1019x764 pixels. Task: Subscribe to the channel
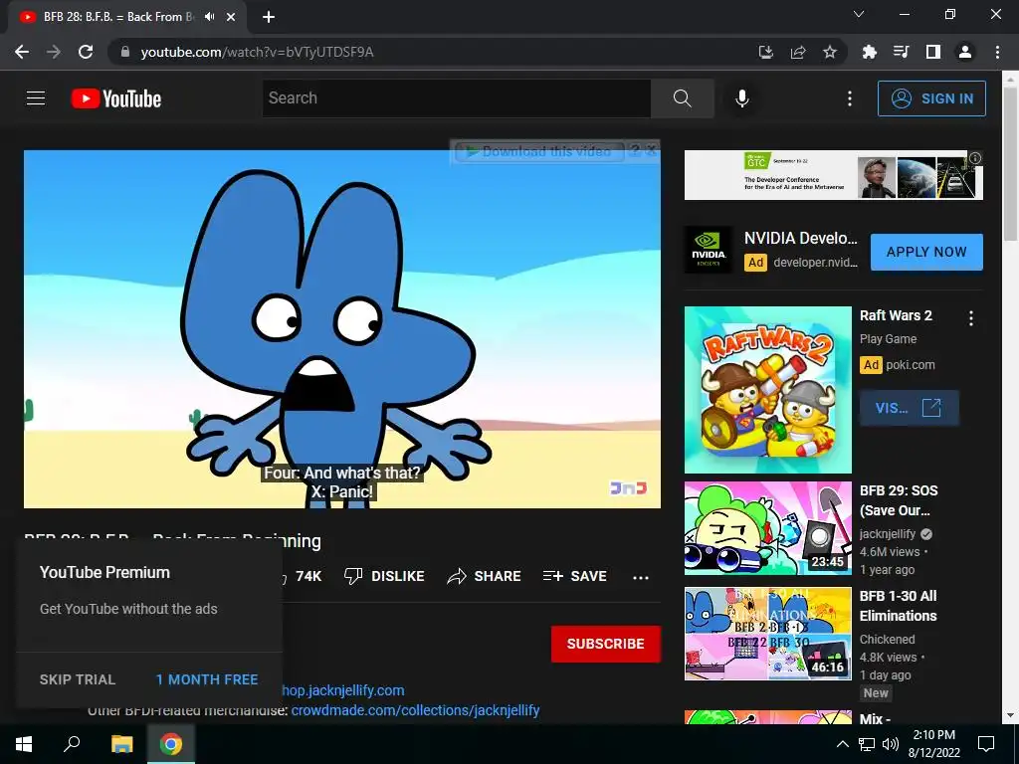tap(606, 644)
